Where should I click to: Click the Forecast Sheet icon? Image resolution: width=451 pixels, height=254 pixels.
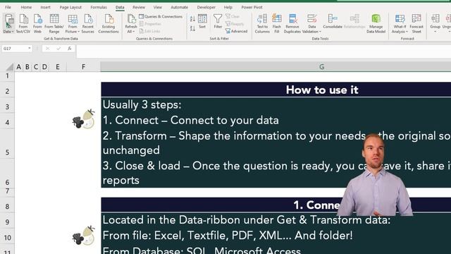click(x=416, y=23)
